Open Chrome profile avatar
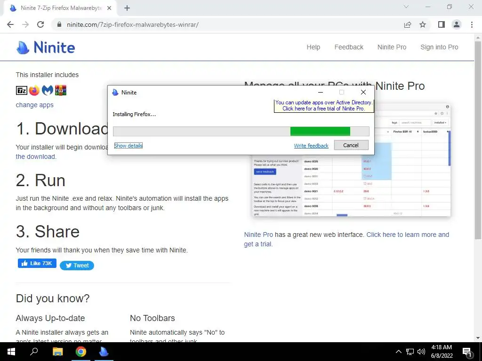Screen dimensions: 482x361 point(457,24)
